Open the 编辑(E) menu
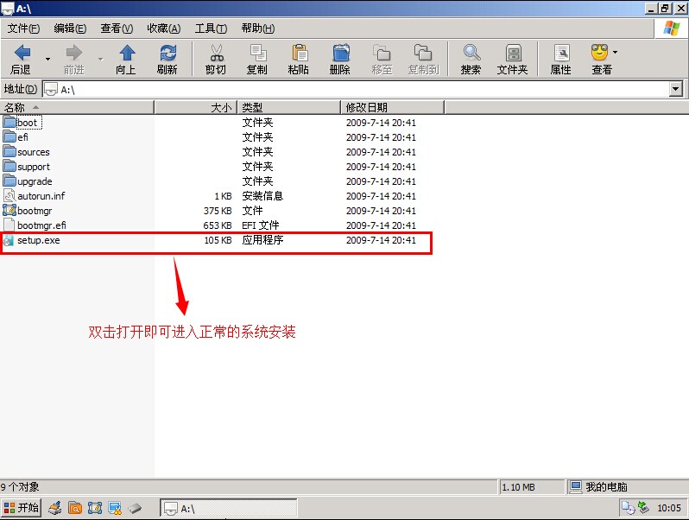Screen dimensions: 689x520 (70, 29)
